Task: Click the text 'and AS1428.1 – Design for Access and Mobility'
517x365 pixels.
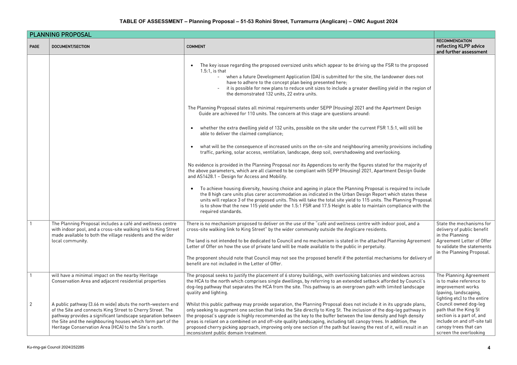Action: click(x=237, y=176)
